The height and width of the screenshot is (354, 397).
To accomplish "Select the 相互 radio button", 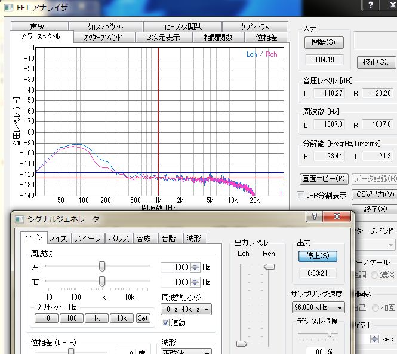I will 376,308.
